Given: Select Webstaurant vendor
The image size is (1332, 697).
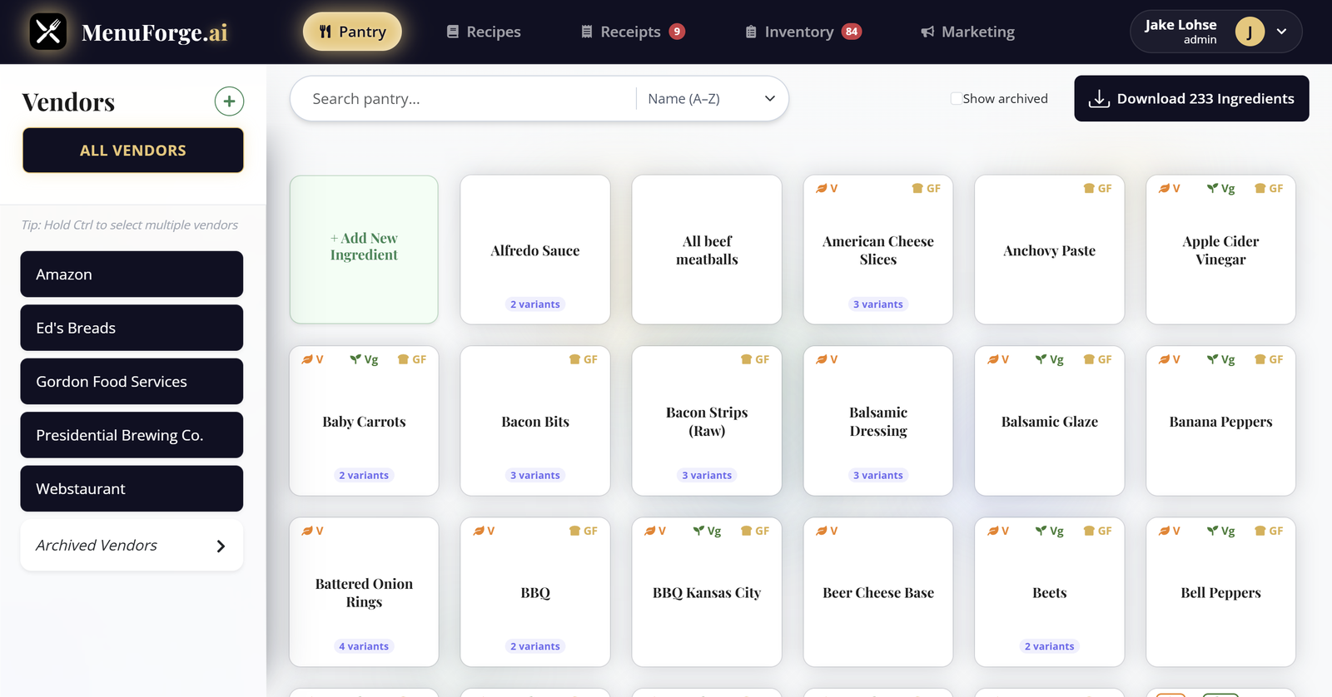Looking at the screenshot, I should pyautogui.click(x=132, y=489).
